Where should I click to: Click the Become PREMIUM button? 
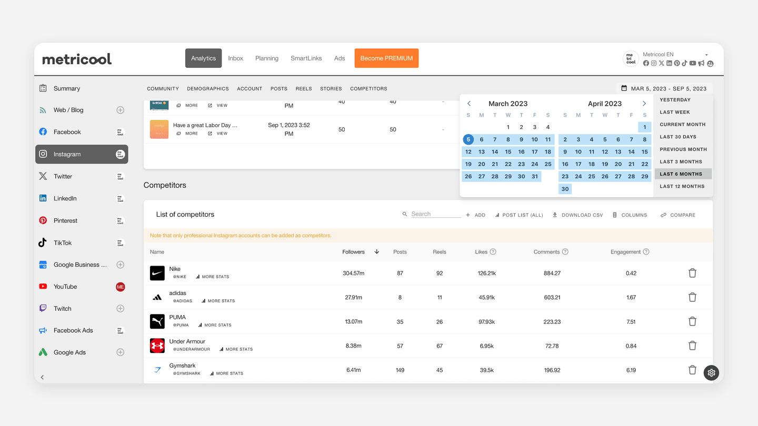pyautogui.click(x=386, y=58)
